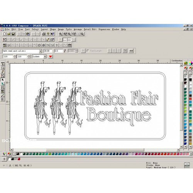Click the italic slant icon beside 0.0 field
Viewport: 193px width, 193px height.
coord(65,51)
